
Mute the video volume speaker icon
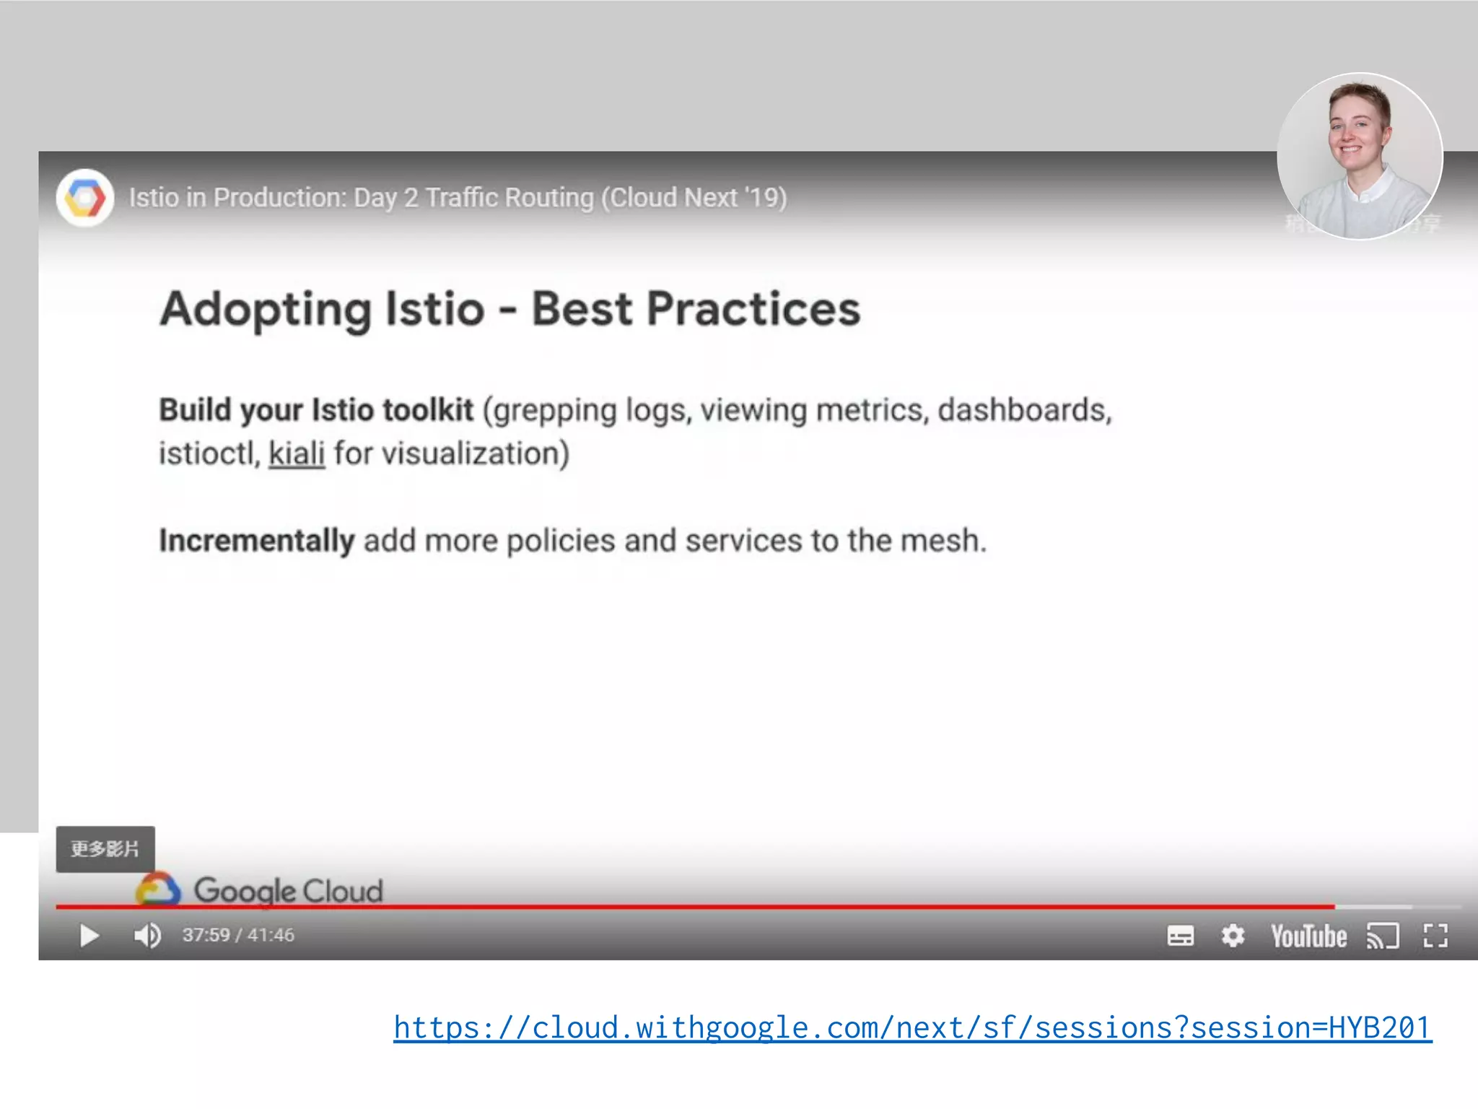pyautogui.click(x=147, y=936)
